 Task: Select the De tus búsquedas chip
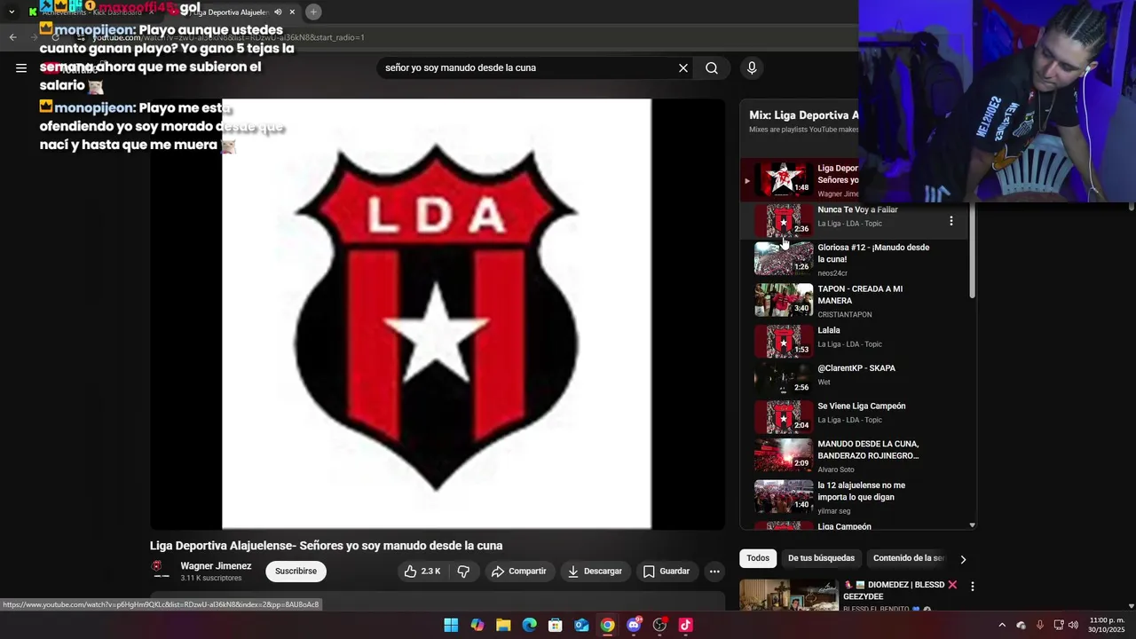point(821,558)
